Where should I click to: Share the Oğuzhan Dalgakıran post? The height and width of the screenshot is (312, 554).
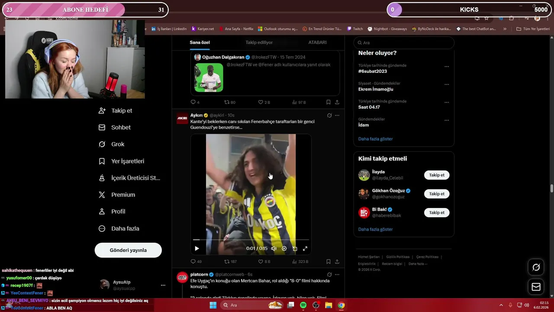[x=337, y=102]
